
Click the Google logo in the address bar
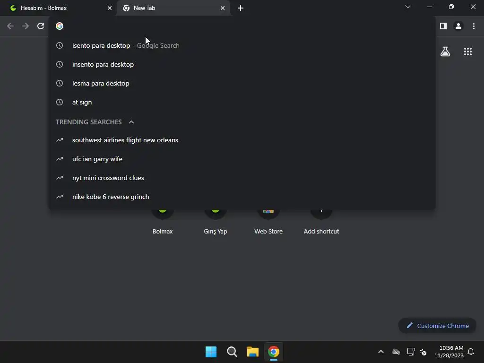click(60, 26)
